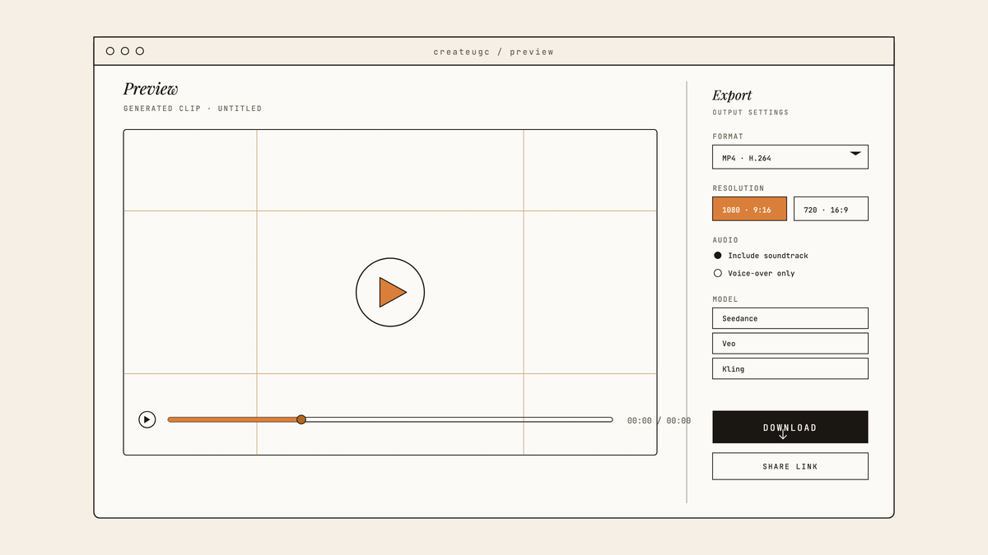Screen dimensions: 988x555
Task: Click the Preview heading
Action: point(151,89)
